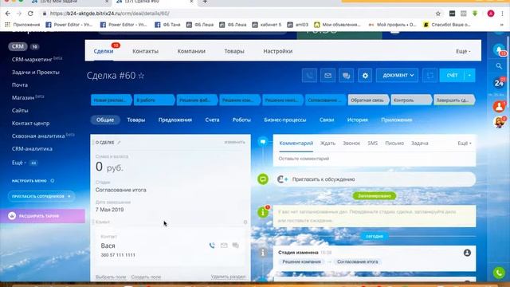The width and height of the screenshot is (510, 287).
Task: Click Пригласить к обсуждению field
Action: tap(375, 179)
